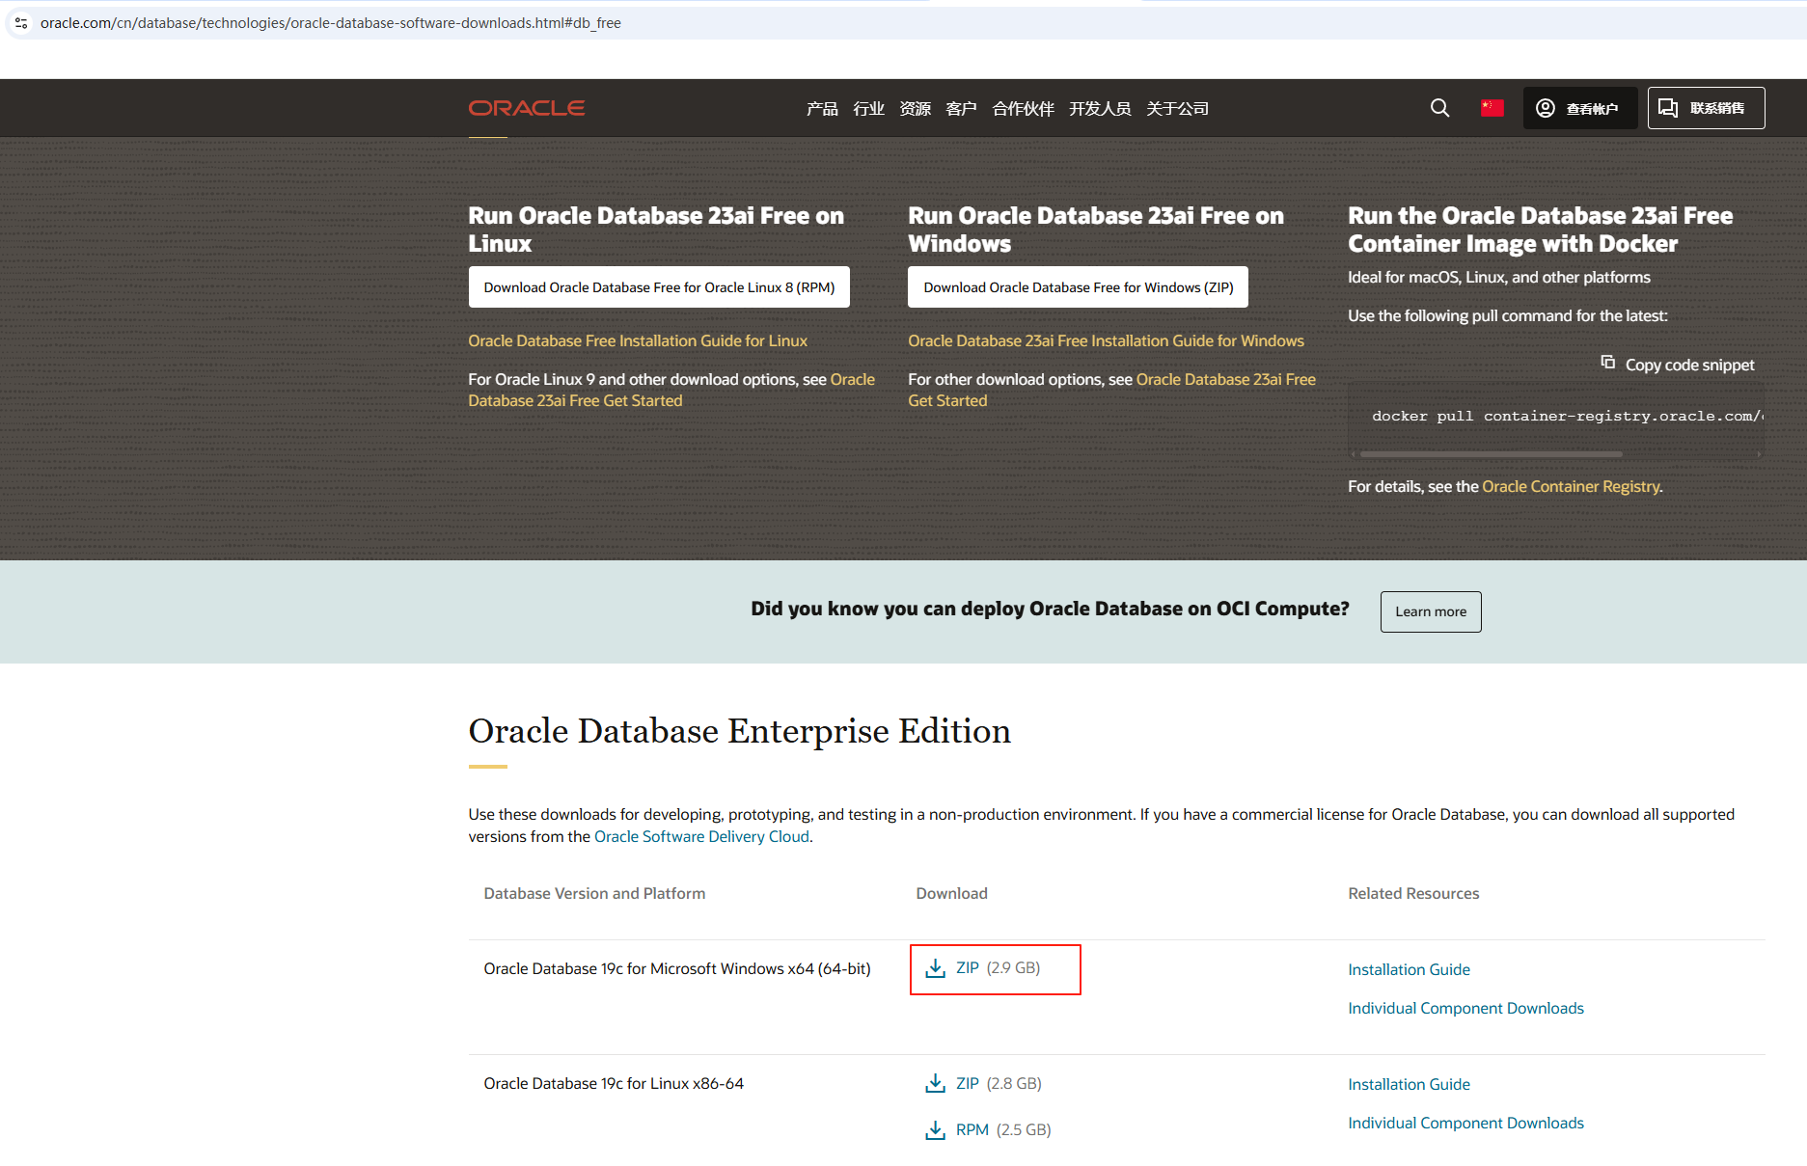Image resolution: width=1807 pixels, height=1166 pixels.
Task: Click 'Oracle Database 19c for Microsoft Windows x64 (64-bit)'
Action: 677,968
